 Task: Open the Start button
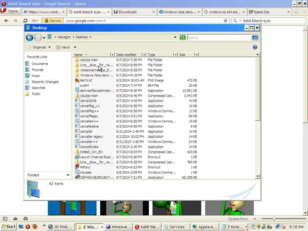tap(8, 227)
